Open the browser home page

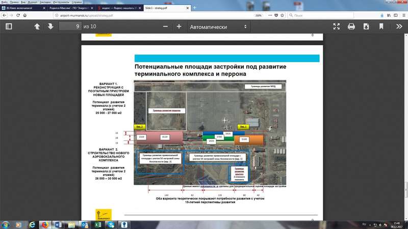[x=24, y=15]
